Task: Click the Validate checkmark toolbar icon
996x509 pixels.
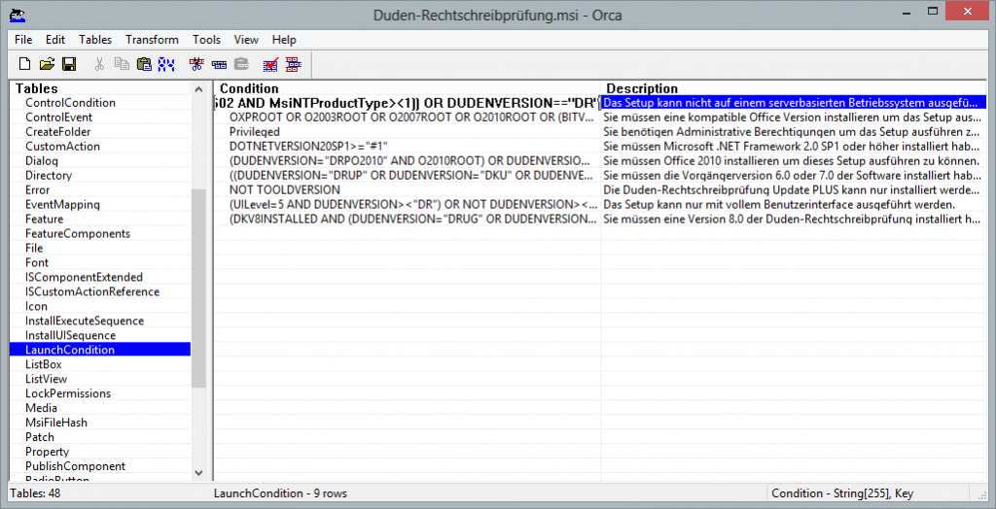Action: 270,64
